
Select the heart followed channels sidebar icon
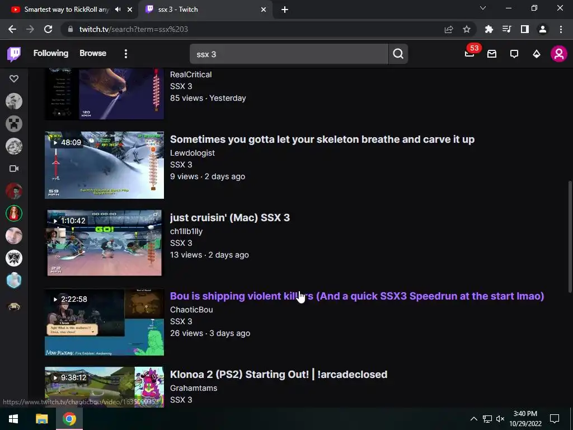14,78
